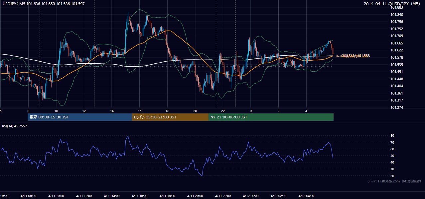425x199 pixels.
Task: Click the 101.274 price axis label
Action: click(397, 107)
